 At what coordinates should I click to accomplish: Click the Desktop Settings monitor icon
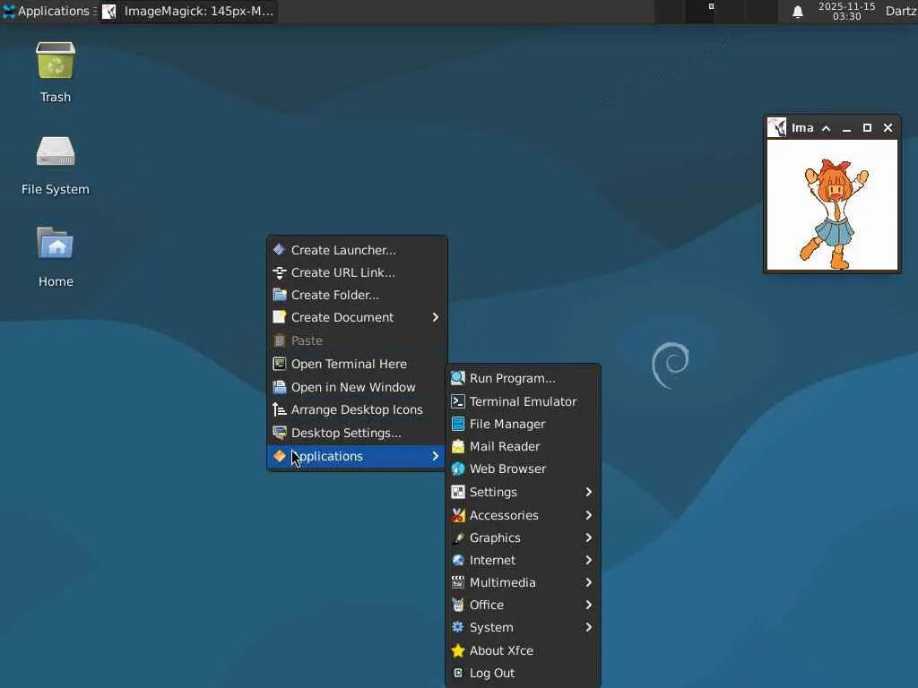[x=280, y=433]
